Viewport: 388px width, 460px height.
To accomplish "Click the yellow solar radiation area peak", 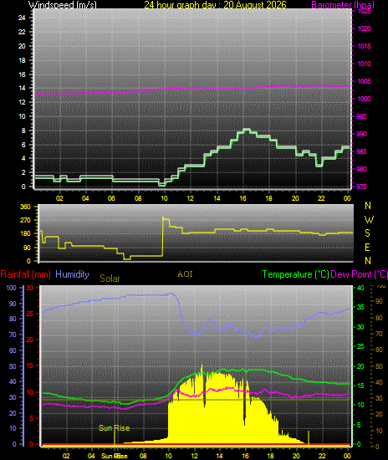I will point(202,365).
